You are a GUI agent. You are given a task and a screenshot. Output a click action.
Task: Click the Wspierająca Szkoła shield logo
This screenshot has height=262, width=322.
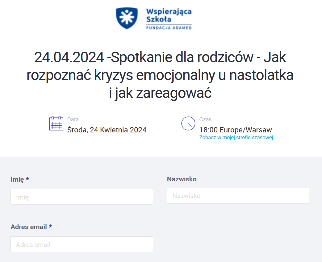(127, 18)
